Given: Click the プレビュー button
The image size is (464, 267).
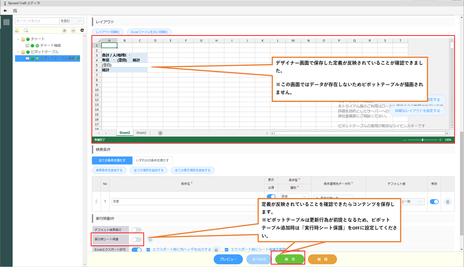Looking at the screenshot, I should tap(228, 259).
